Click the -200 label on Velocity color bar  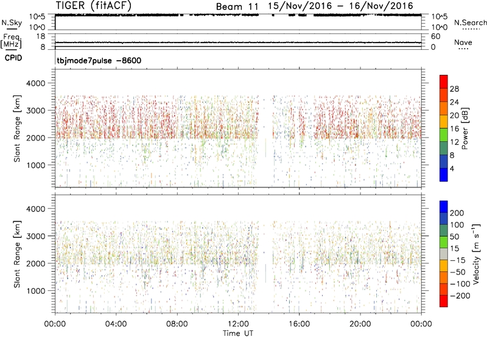pos(460,296)
